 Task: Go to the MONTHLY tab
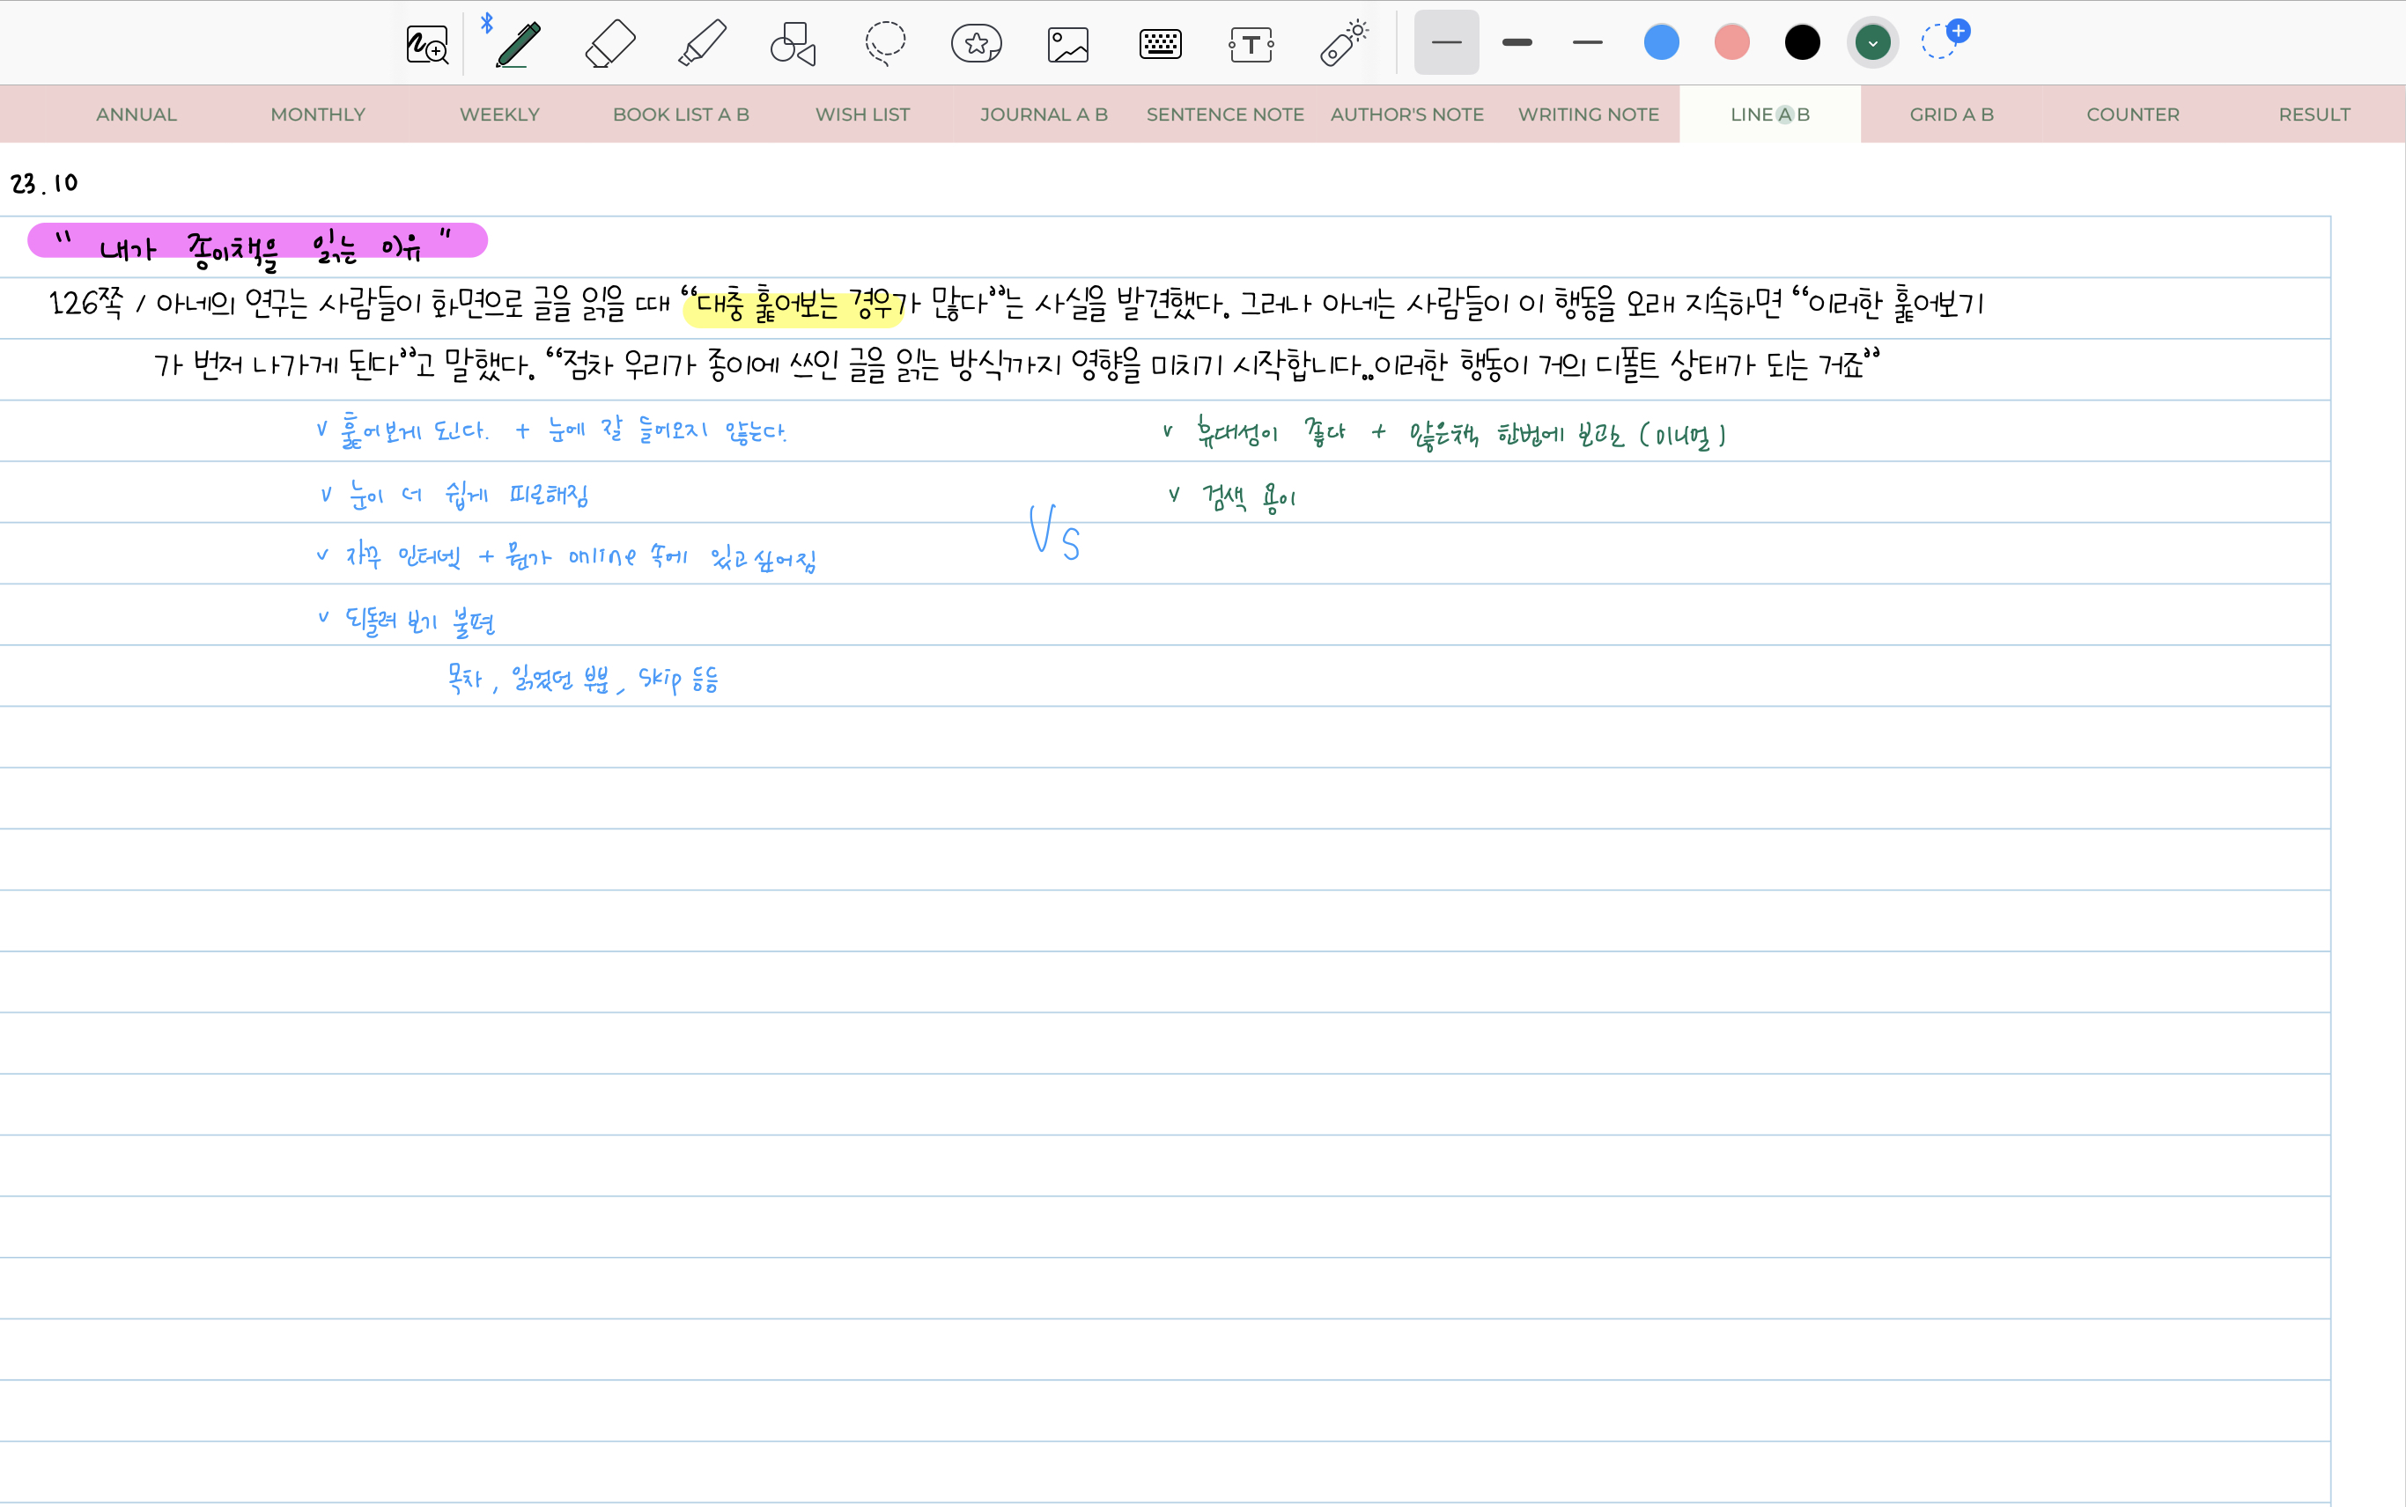(318, 114)
